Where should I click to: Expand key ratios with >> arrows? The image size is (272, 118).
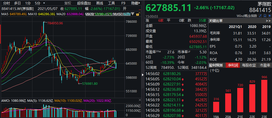click(x=268, y=21)
